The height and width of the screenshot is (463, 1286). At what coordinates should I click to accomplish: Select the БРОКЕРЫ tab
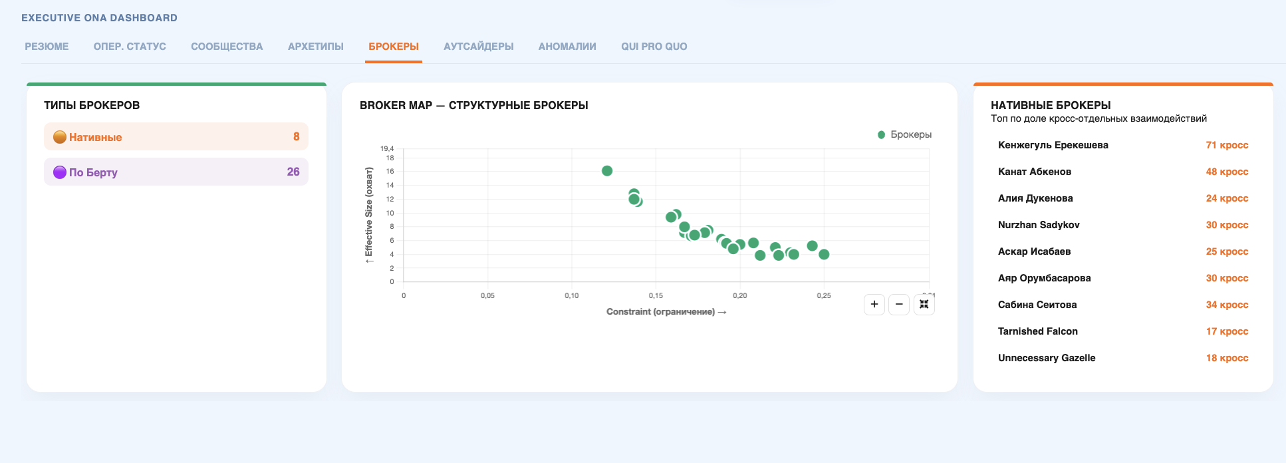click(394, 47)
